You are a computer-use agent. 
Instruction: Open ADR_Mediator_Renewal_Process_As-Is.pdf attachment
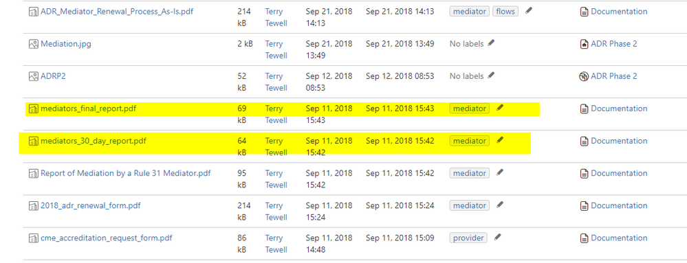coord(117,12)
